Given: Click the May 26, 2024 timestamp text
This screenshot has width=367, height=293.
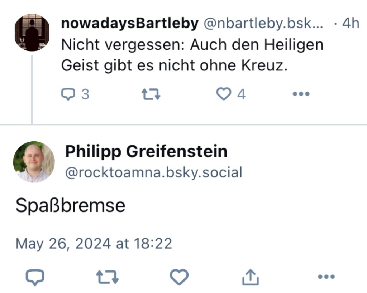Looking at the screenshot, I should [x=94, y=243].
